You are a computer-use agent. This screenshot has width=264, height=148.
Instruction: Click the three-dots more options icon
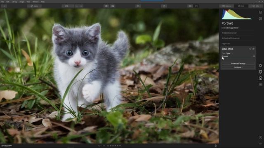[260, 144]
